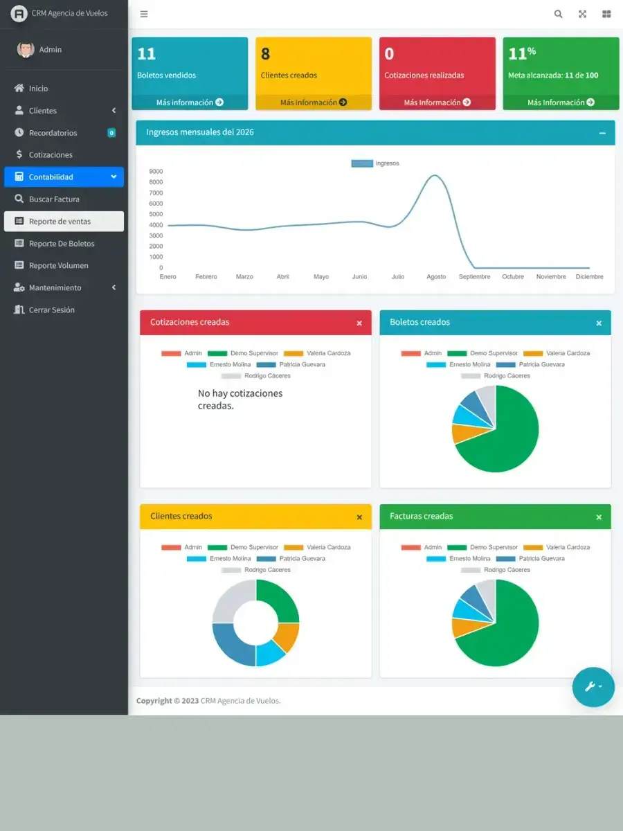Close the Clientes creados chart panel
The height and width of the screenshot is (831, 623).
pyautogui.click(x=359, y=517)
